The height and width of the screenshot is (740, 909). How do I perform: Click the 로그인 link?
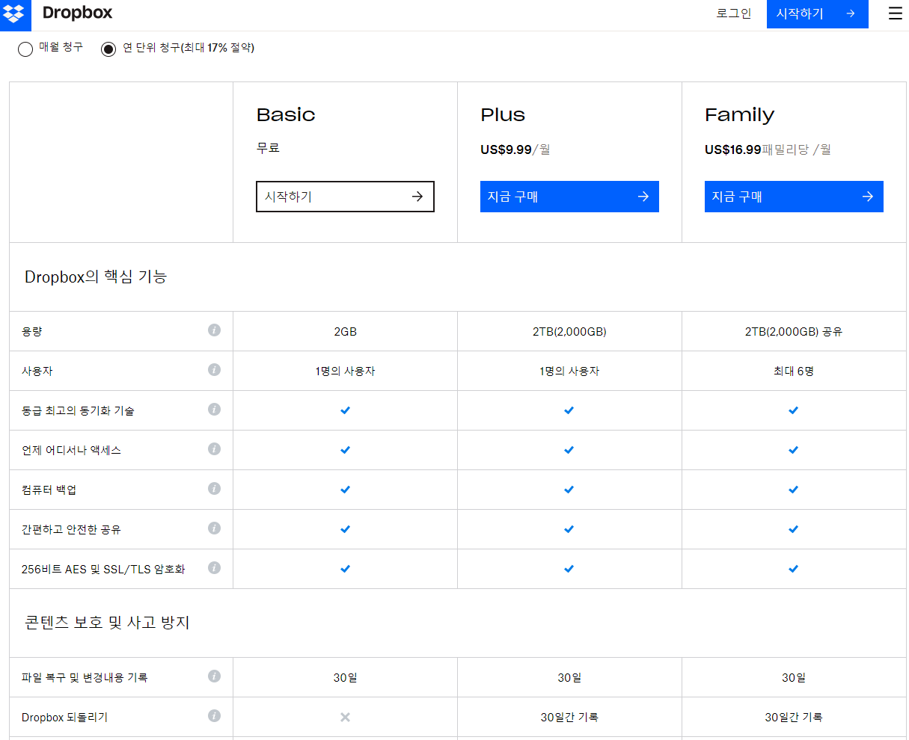pyautogui.click(x=733, y=13)
